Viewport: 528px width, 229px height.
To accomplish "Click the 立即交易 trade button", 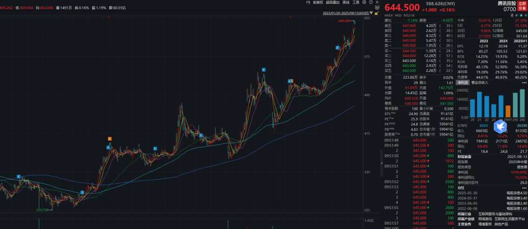I will 522,7.
